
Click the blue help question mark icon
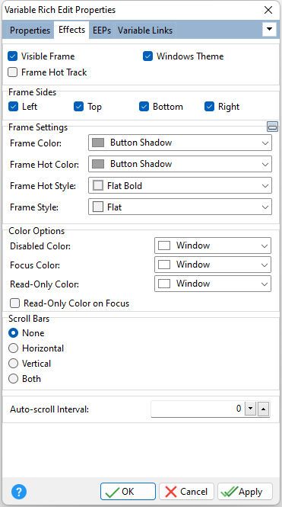point(19,492)
